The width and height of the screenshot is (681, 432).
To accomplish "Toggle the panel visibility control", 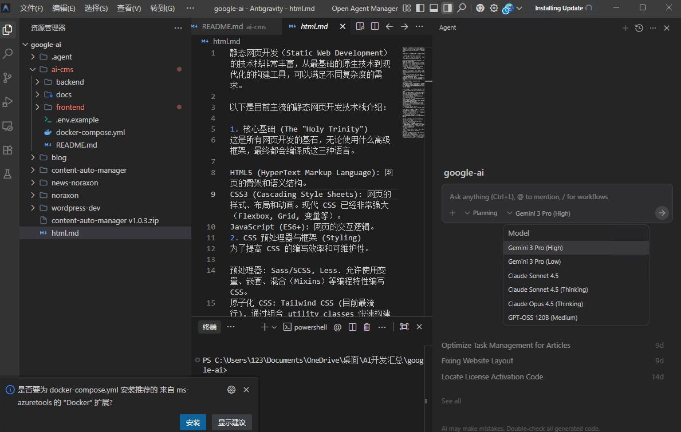I will pyautogui.click(x=434, y=8).
